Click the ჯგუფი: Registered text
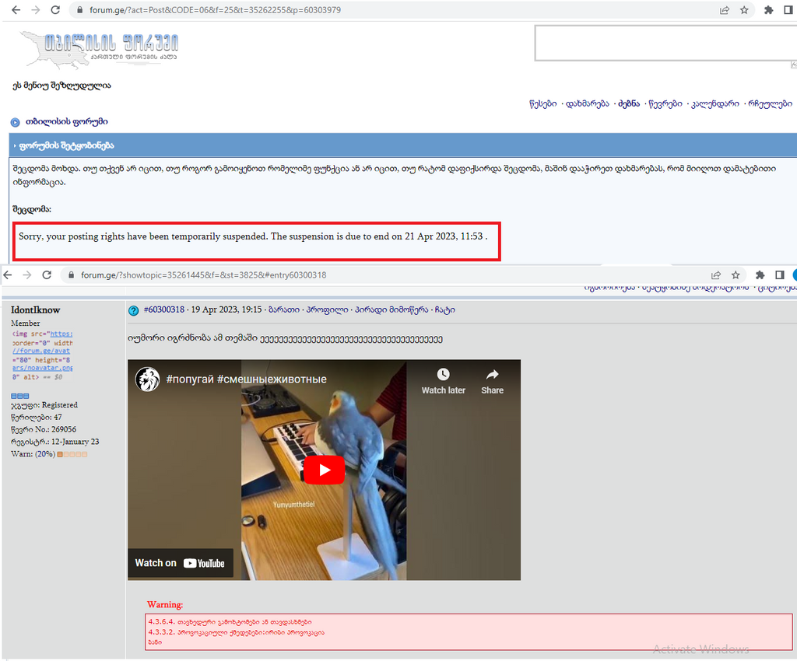Viewport: 797px width, 661px height. 44,405
